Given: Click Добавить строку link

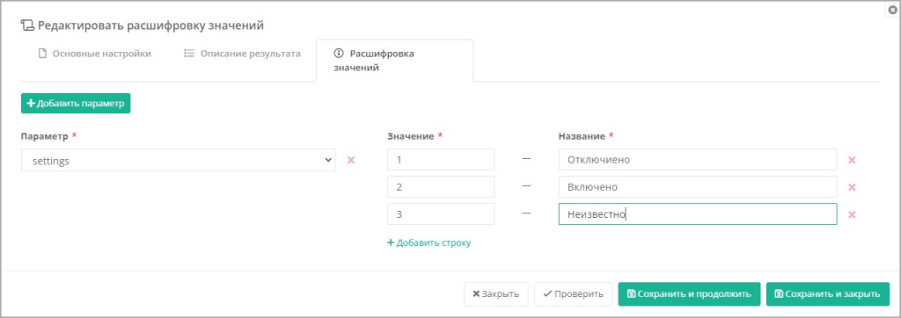Looking at the screenshot, I should pos(429,242).
